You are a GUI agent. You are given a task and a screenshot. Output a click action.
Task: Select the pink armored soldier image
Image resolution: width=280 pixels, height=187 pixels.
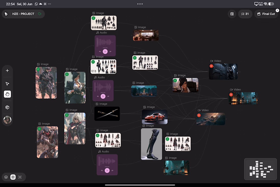pyautogui.click(x=46, y=83)
